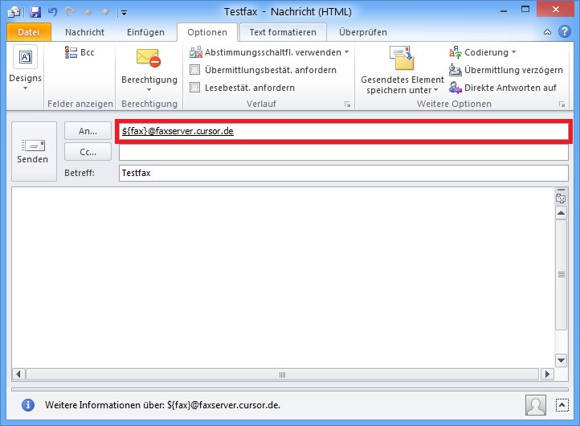580x426 pixels.
Task: Click into the An recipient field
Action: point(344,131)
